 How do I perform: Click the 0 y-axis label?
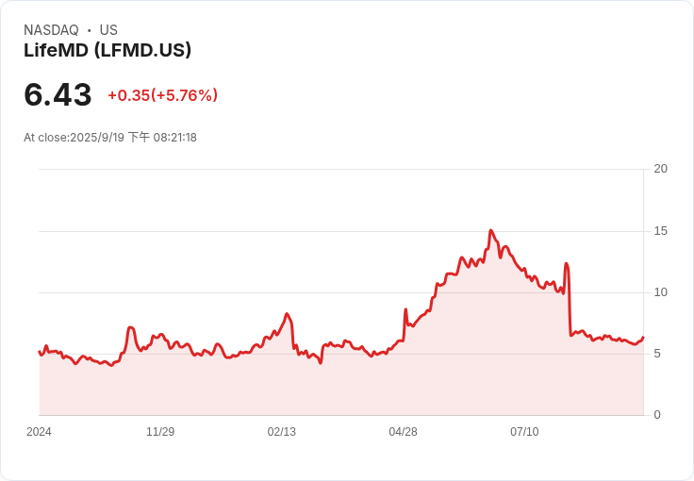point(657,415)
